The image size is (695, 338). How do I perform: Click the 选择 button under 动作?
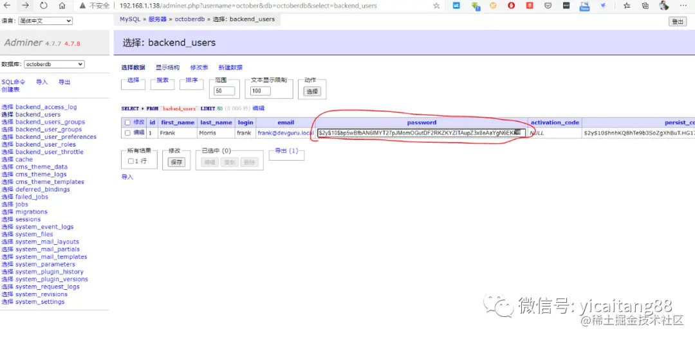click(x=312, y=92)
